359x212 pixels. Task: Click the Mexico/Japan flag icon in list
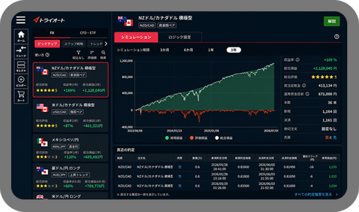coord(42,142)
